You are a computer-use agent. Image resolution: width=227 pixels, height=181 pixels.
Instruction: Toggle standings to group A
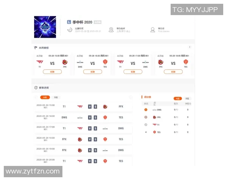(x=178, y=98)
